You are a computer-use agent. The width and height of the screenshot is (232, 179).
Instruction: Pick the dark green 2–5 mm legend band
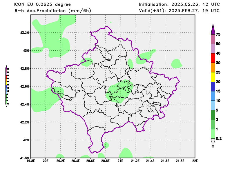[x=213, y=115]
